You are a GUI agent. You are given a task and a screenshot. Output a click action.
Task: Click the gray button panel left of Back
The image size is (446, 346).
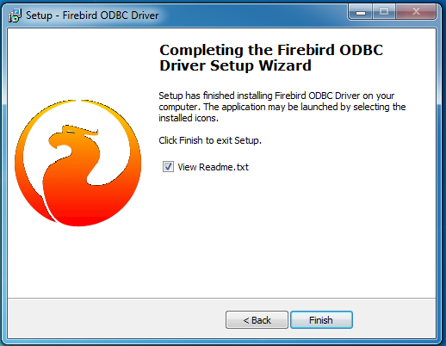tap(116, 318)
